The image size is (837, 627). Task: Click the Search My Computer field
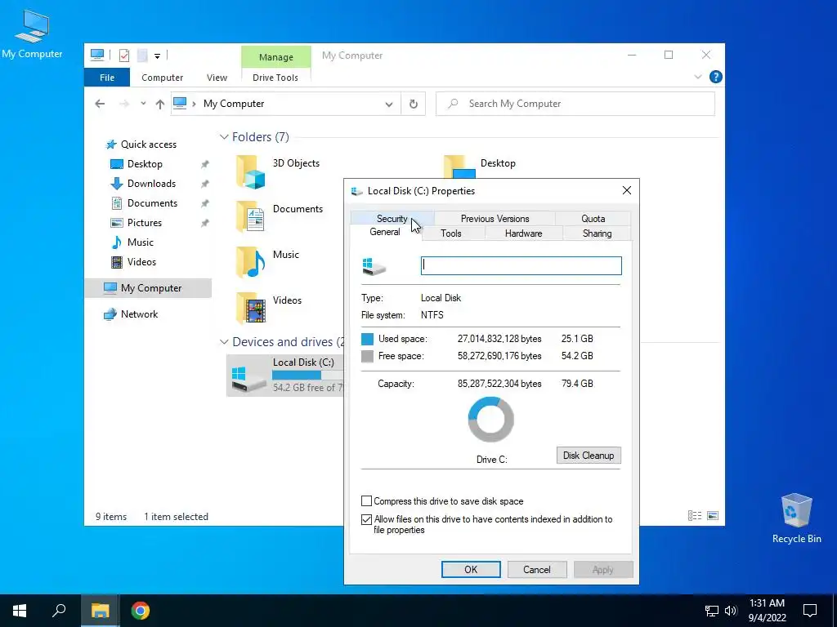[x=575, y=104]
